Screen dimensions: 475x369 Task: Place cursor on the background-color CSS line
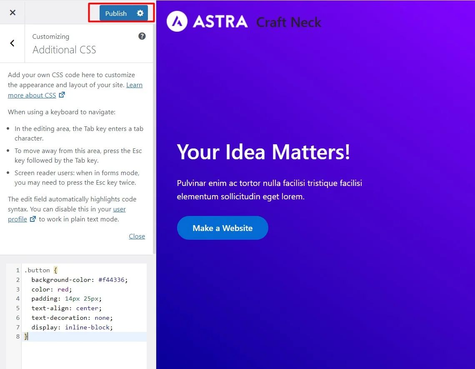[79, 279]
